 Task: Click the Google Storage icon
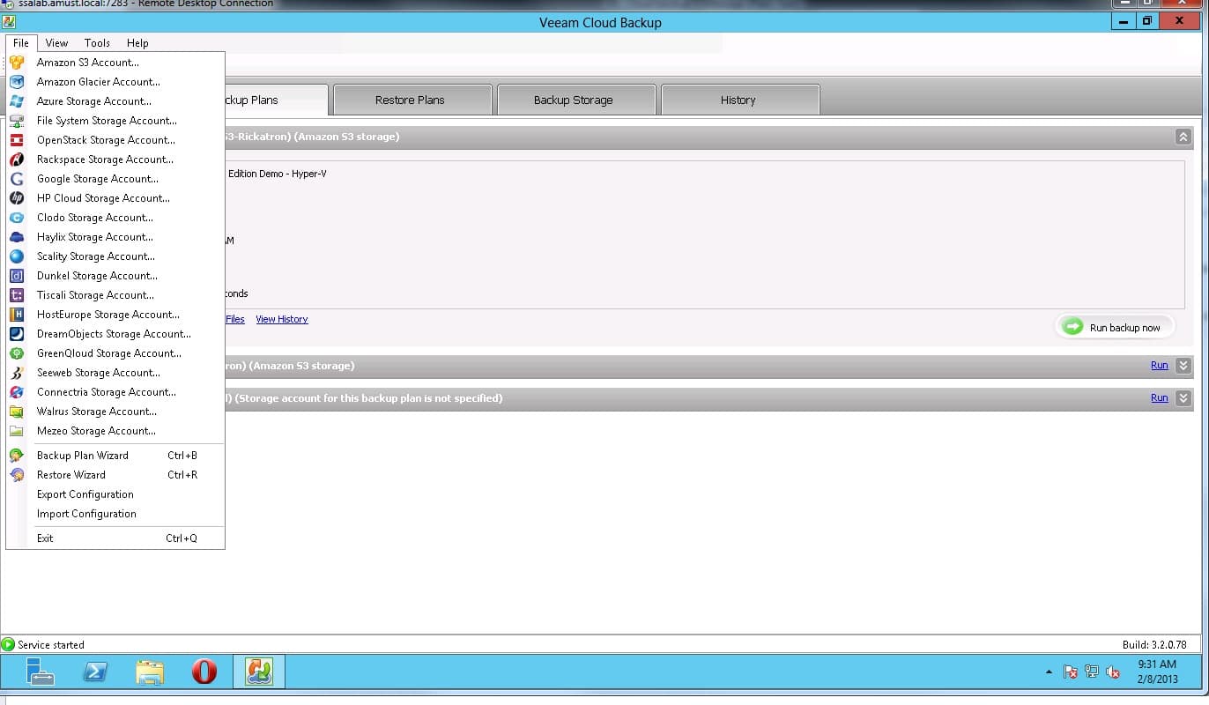pyautogui.click(x=17, y=179)
